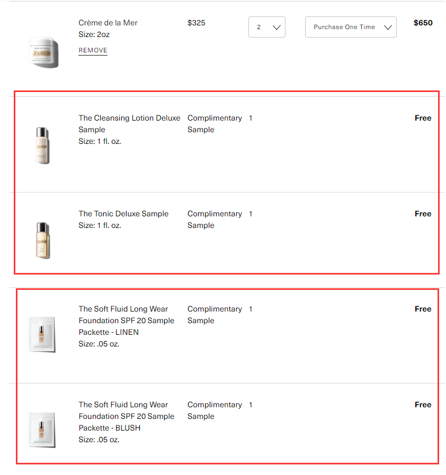
Task: Select The Tonic Deluxe Sample name
Action: tap(123, 214)
